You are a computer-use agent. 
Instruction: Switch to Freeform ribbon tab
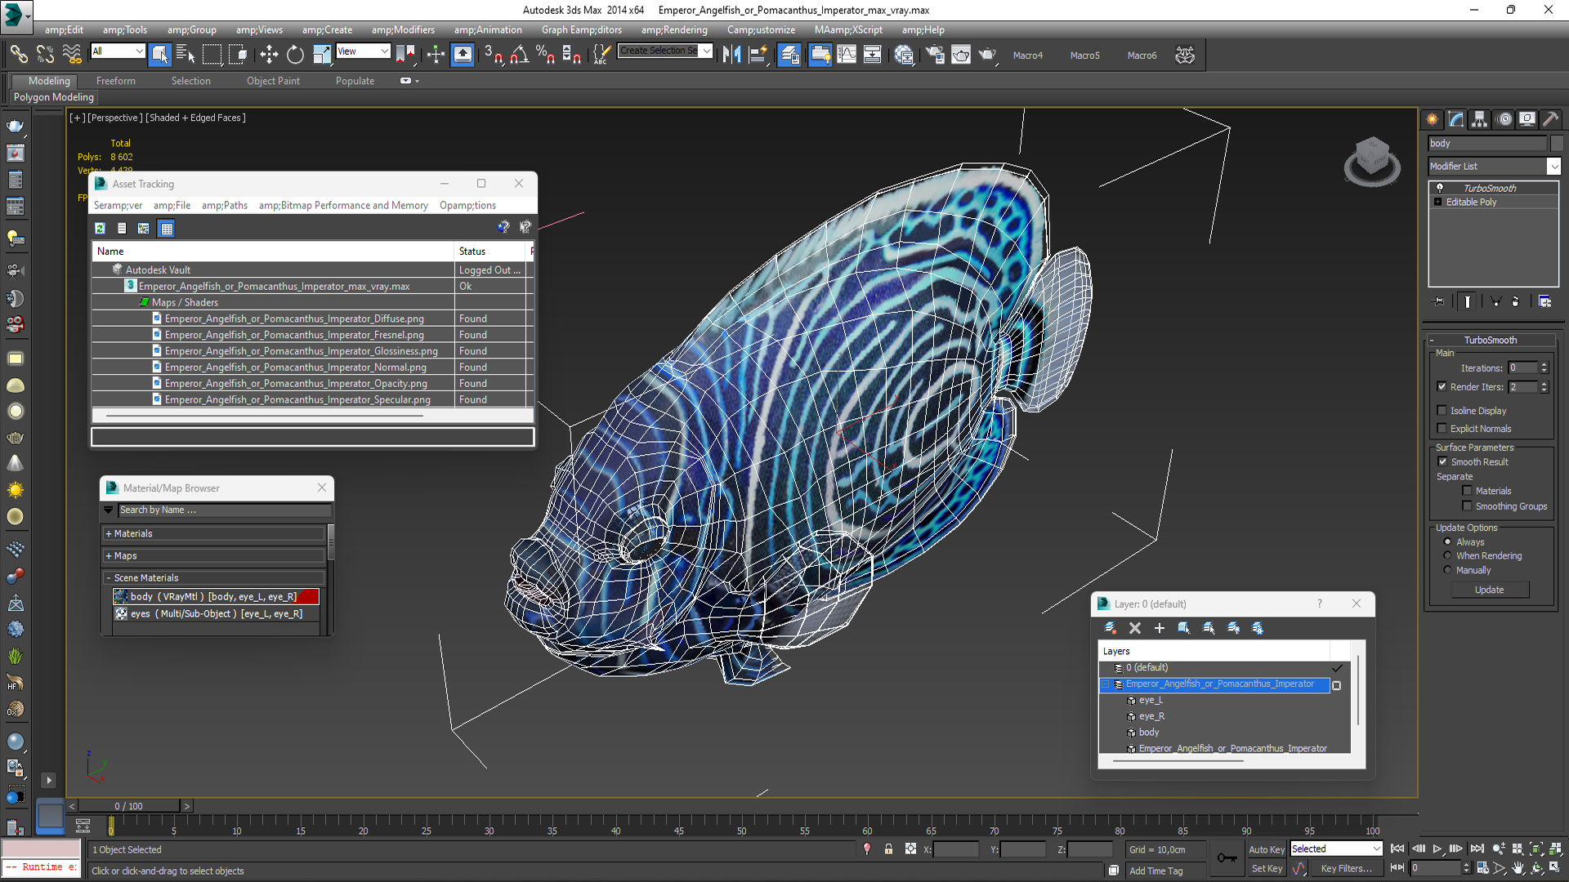point(116,81)
